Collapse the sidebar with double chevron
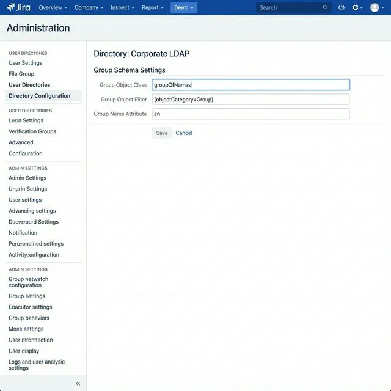391x391 pixels. pos(78,383)
